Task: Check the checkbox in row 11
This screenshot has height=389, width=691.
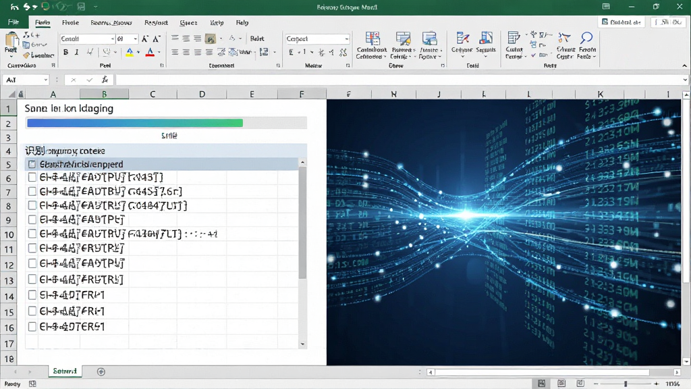Action: tap(32, 248)
